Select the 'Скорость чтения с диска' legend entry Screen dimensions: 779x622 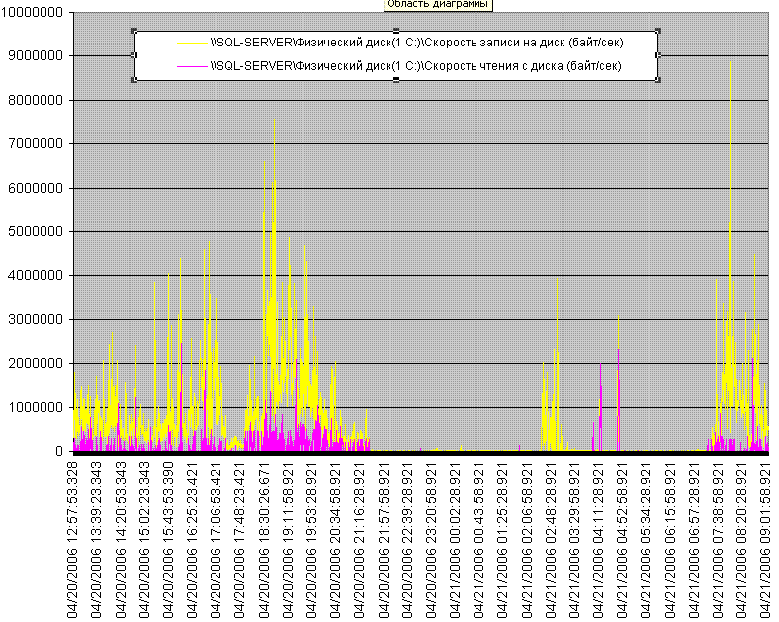coord(415,67)
